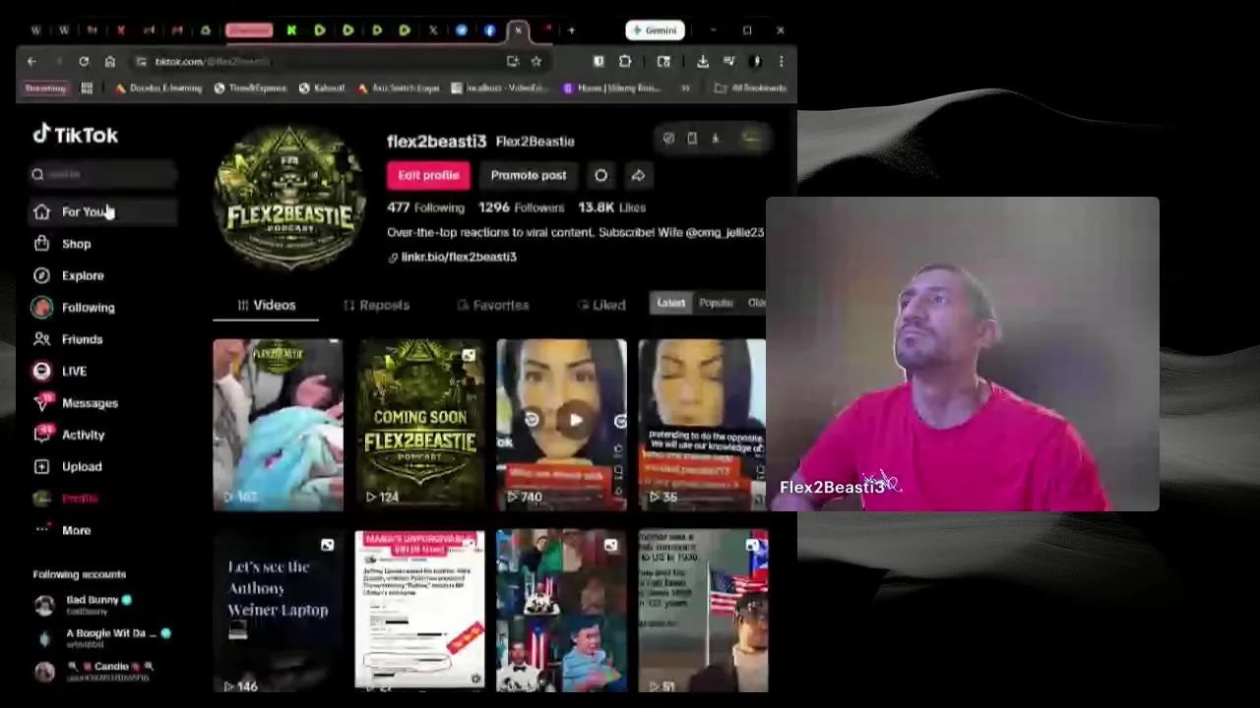
Task: Go to Explore in TikTok sidebar
Action: [83, 275]
